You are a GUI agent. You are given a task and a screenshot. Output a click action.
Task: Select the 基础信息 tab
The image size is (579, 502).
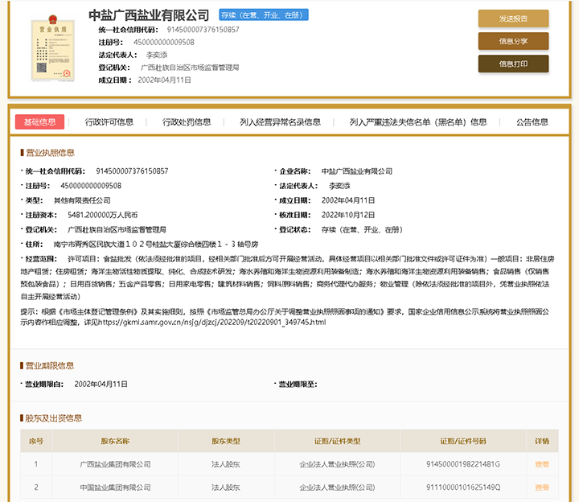coord(39,122)
